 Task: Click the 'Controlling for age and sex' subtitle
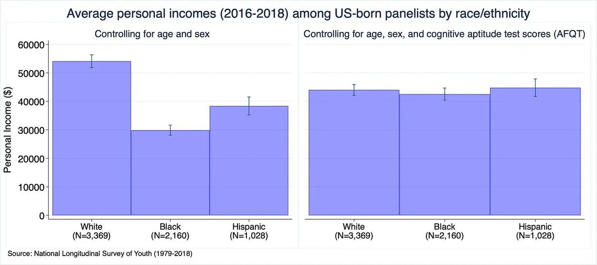(153, 34)
